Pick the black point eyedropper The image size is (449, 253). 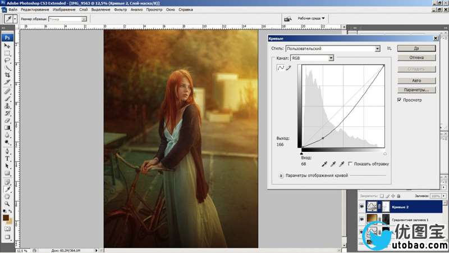[x=324, y=164]
